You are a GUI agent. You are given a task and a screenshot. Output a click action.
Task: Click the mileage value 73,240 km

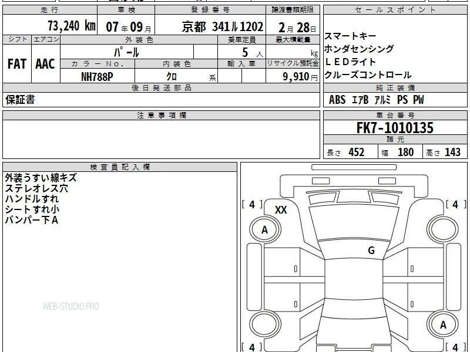[72, 26]
